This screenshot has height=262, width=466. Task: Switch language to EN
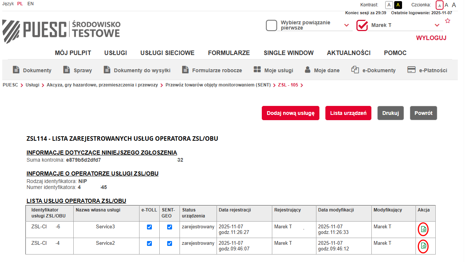coord(31,4)
